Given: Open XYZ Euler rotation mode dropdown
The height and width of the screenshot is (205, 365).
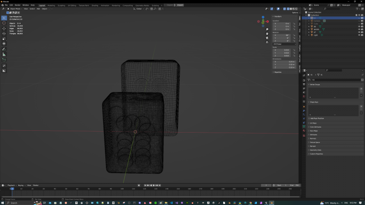Looking at the screenshot, I should 284,44.
